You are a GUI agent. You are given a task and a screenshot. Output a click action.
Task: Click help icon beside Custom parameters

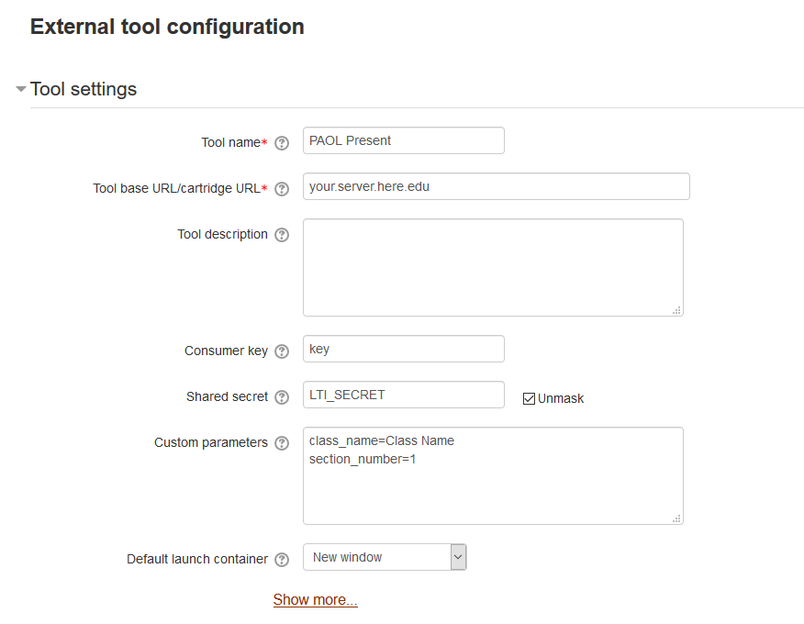point(282,443)
